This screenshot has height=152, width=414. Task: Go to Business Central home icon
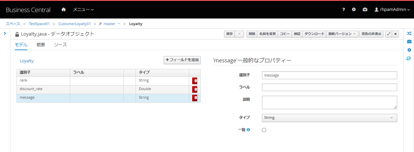click(64, 10)
